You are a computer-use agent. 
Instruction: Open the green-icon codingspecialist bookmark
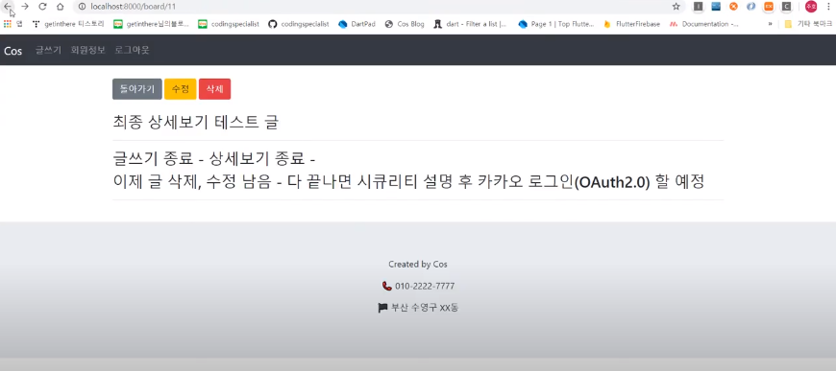pyautogui.click(x=228, y=24)
